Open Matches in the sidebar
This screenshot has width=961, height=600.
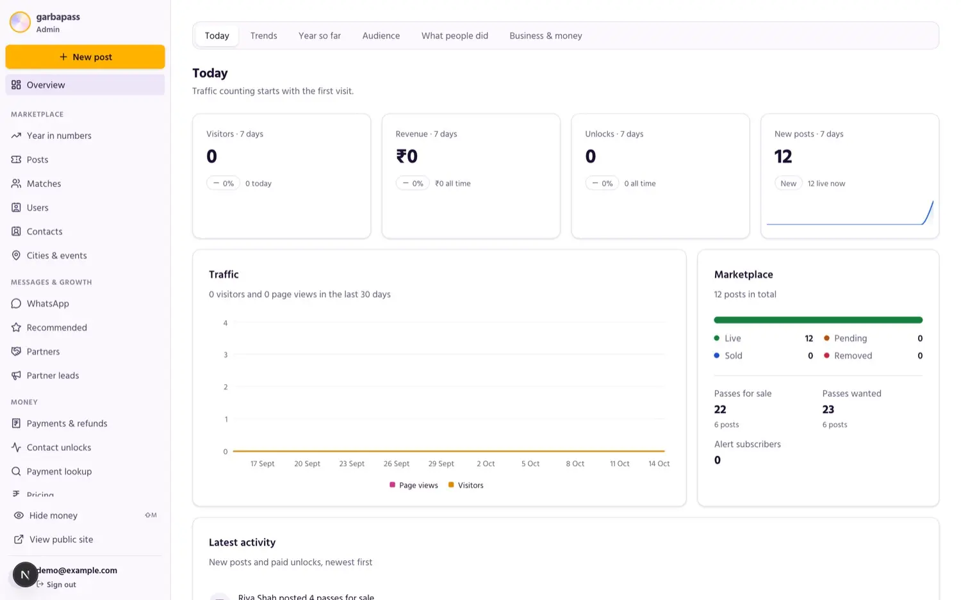click(85, 184)
